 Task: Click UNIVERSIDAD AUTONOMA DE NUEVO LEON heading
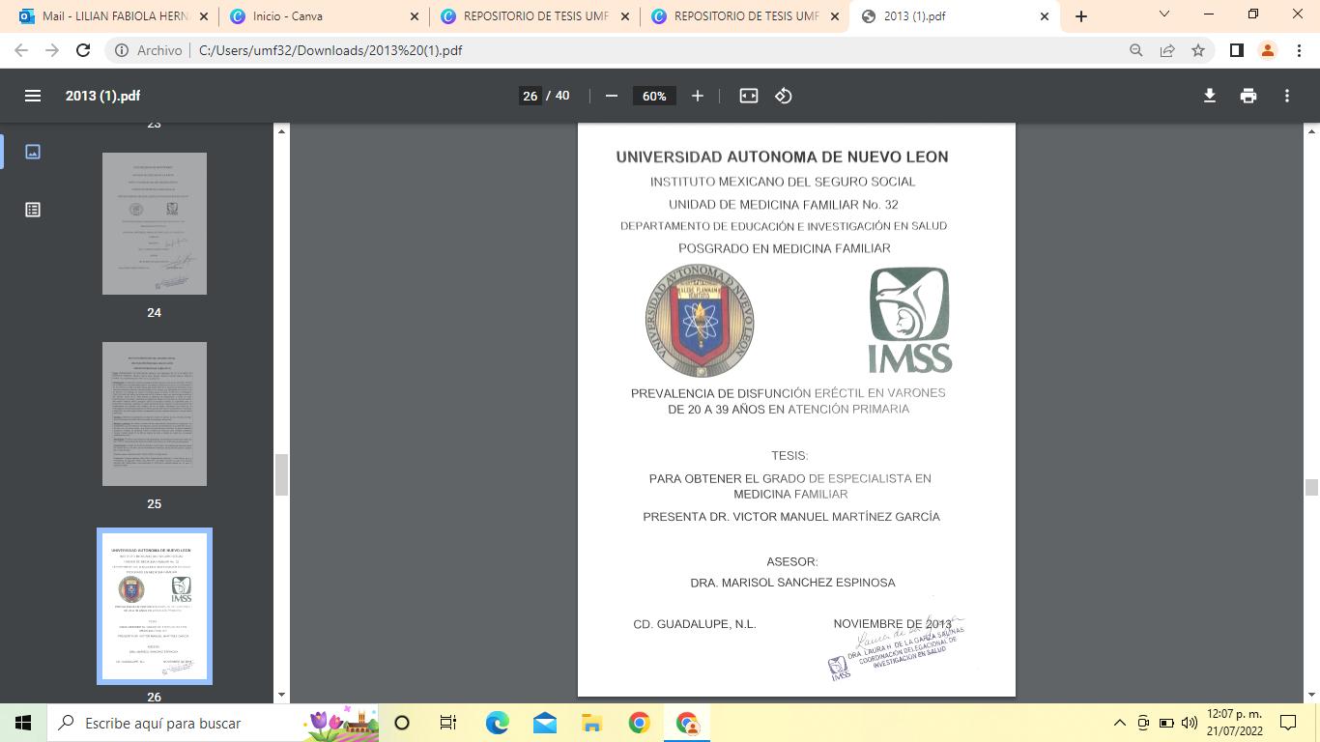tap(782, 157)
